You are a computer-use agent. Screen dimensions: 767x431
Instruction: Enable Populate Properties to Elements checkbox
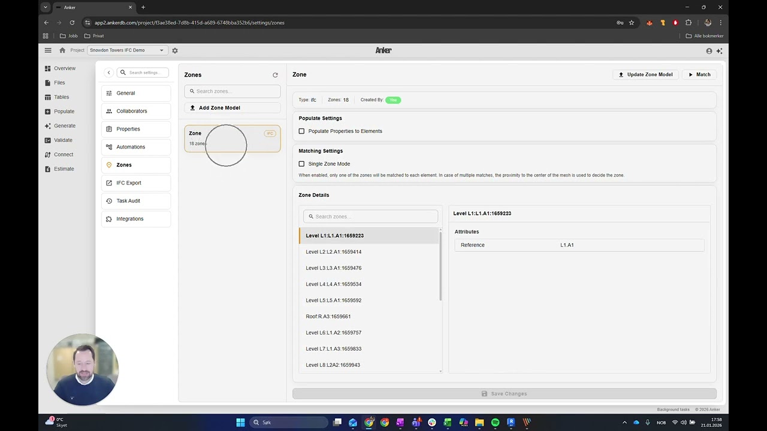tap(301, 131)
